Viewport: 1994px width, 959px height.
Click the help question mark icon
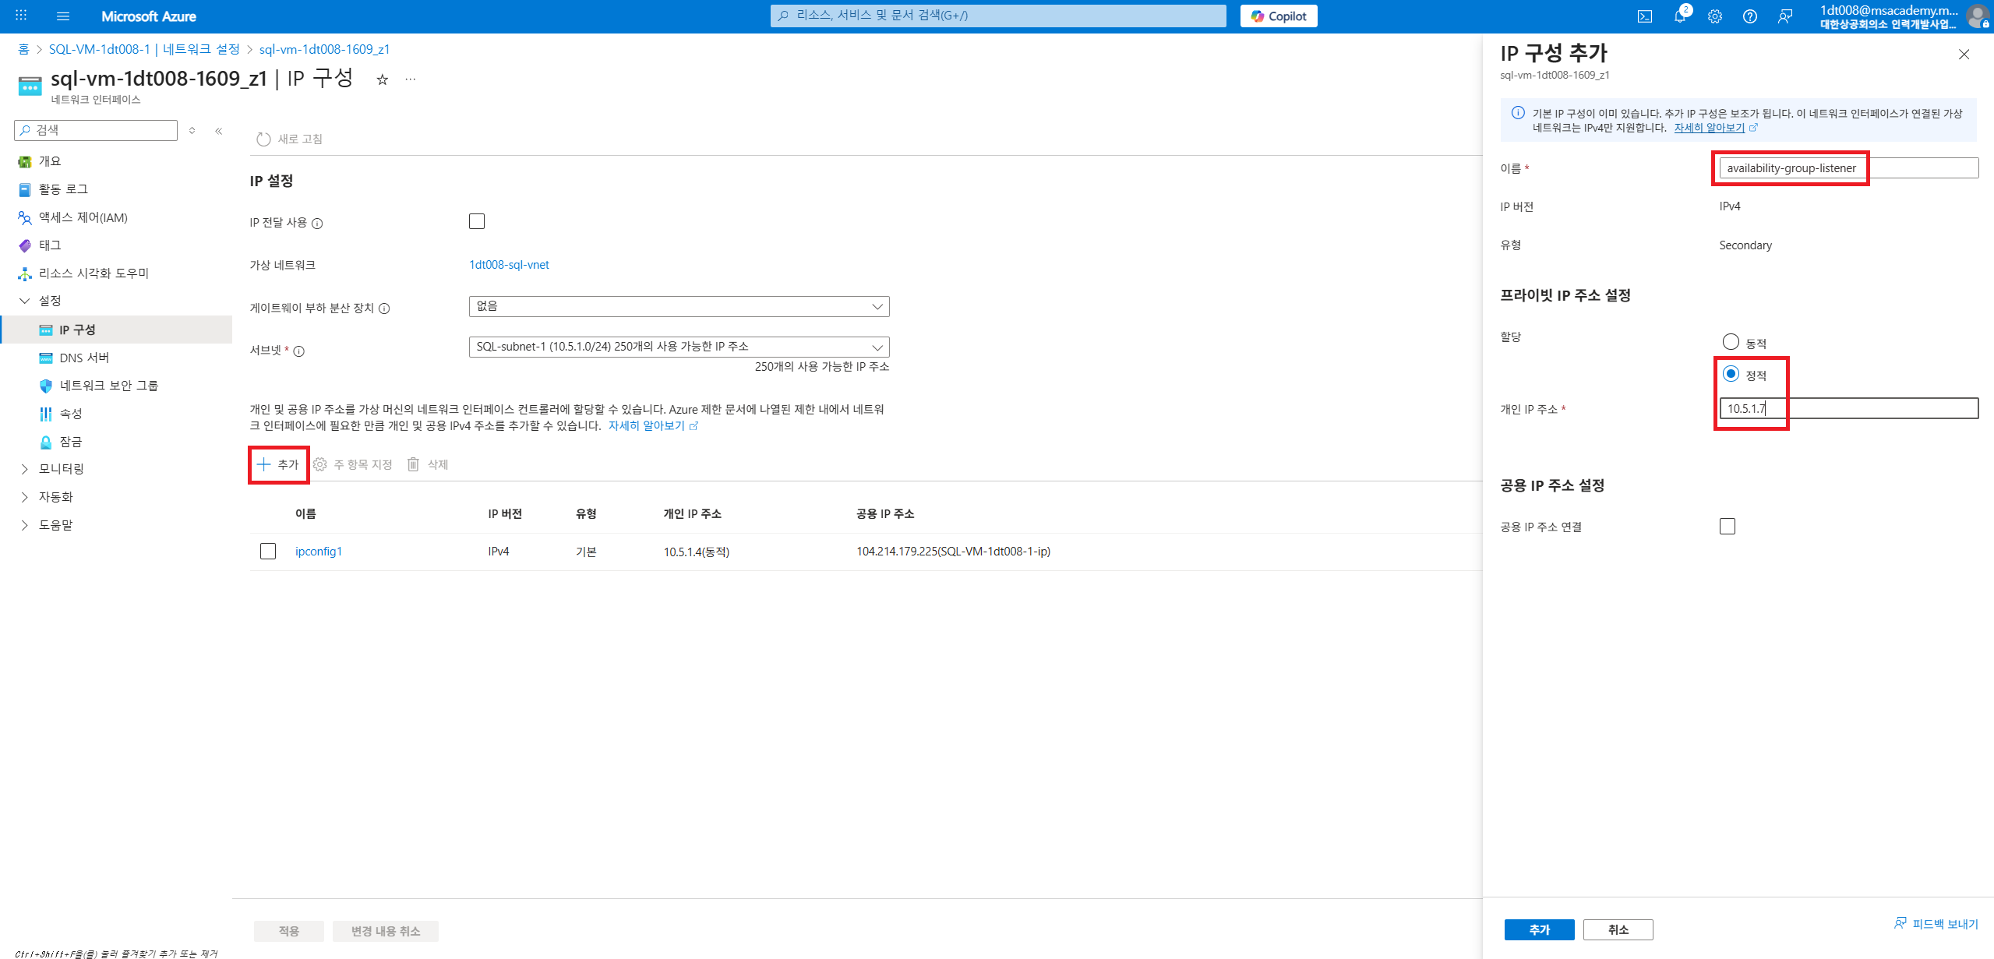point(1749,16)
